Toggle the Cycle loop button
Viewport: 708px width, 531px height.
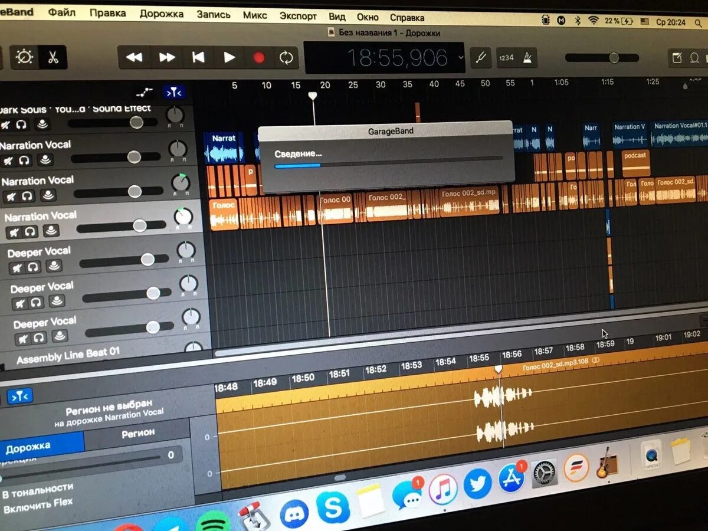coord(286,57)
